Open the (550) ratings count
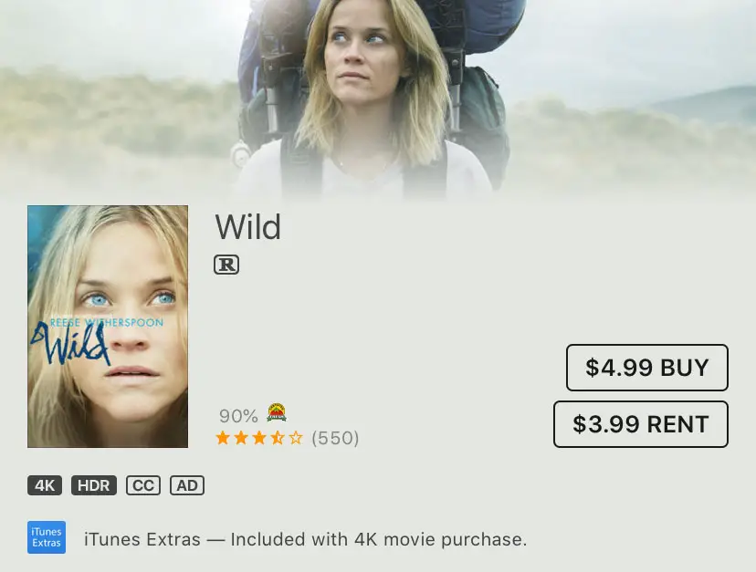This screenshot has width=756, height=572. pyautogui.click(x=335, y=438)
